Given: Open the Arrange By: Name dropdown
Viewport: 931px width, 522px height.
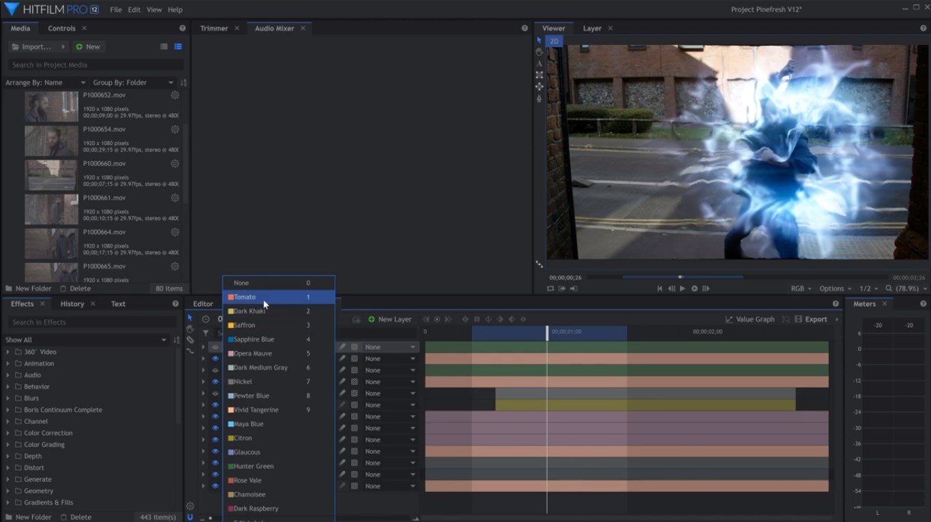Looking at the screenshot, I should (46, 82).
